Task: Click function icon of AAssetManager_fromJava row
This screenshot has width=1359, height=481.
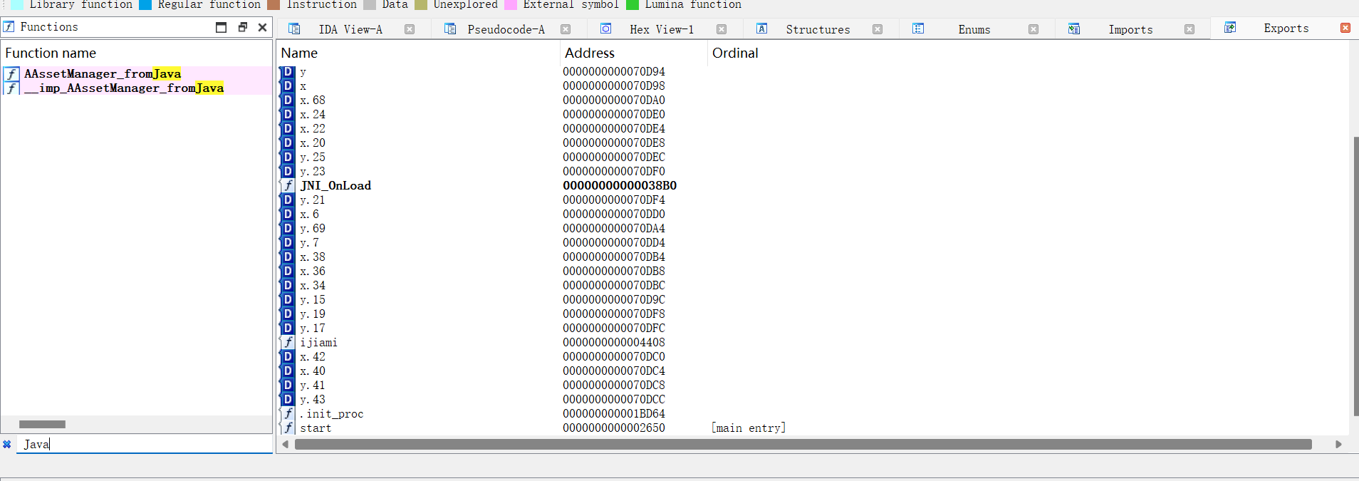Action: click(12, 73)
